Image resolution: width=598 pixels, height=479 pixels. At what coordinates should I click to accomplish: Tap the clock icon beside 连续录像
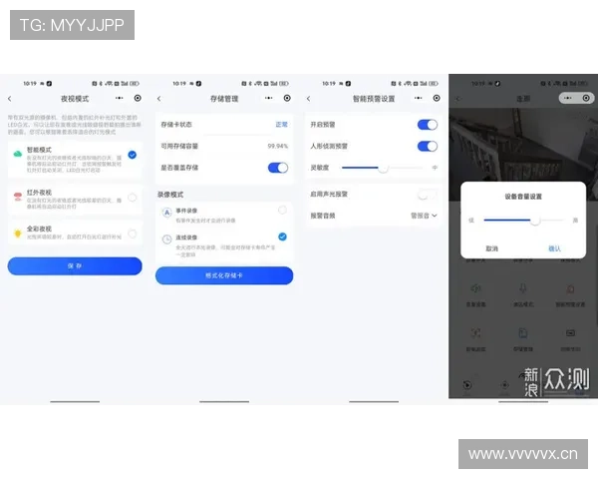pyautogui.click(x=166, y=239)
